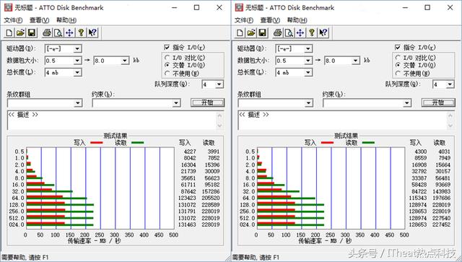Click the 开始 start button in right window

pos(438,102)
